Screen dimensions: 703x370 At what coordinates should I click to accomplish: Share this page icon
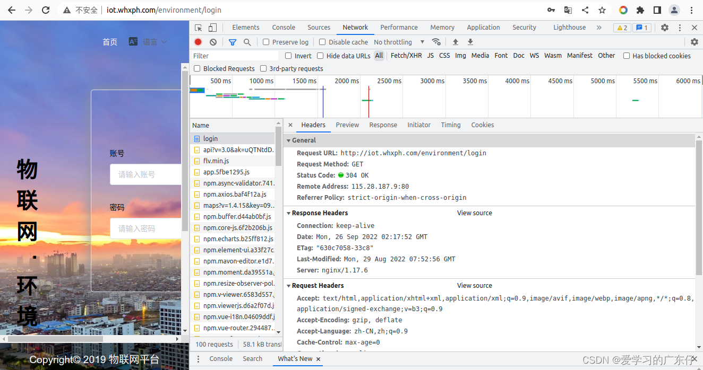tap(585, 10)
